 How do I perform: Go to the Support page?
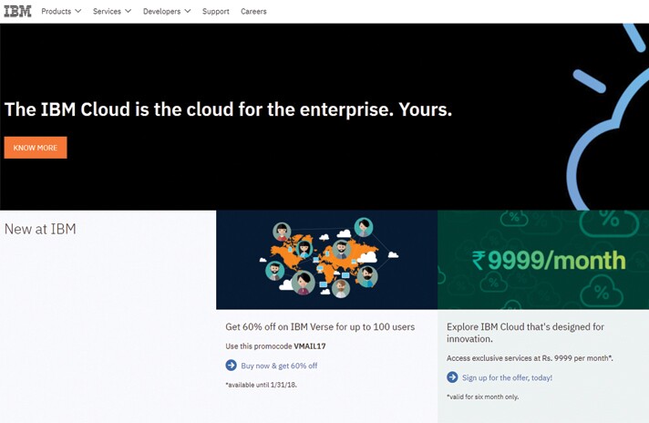216,12
